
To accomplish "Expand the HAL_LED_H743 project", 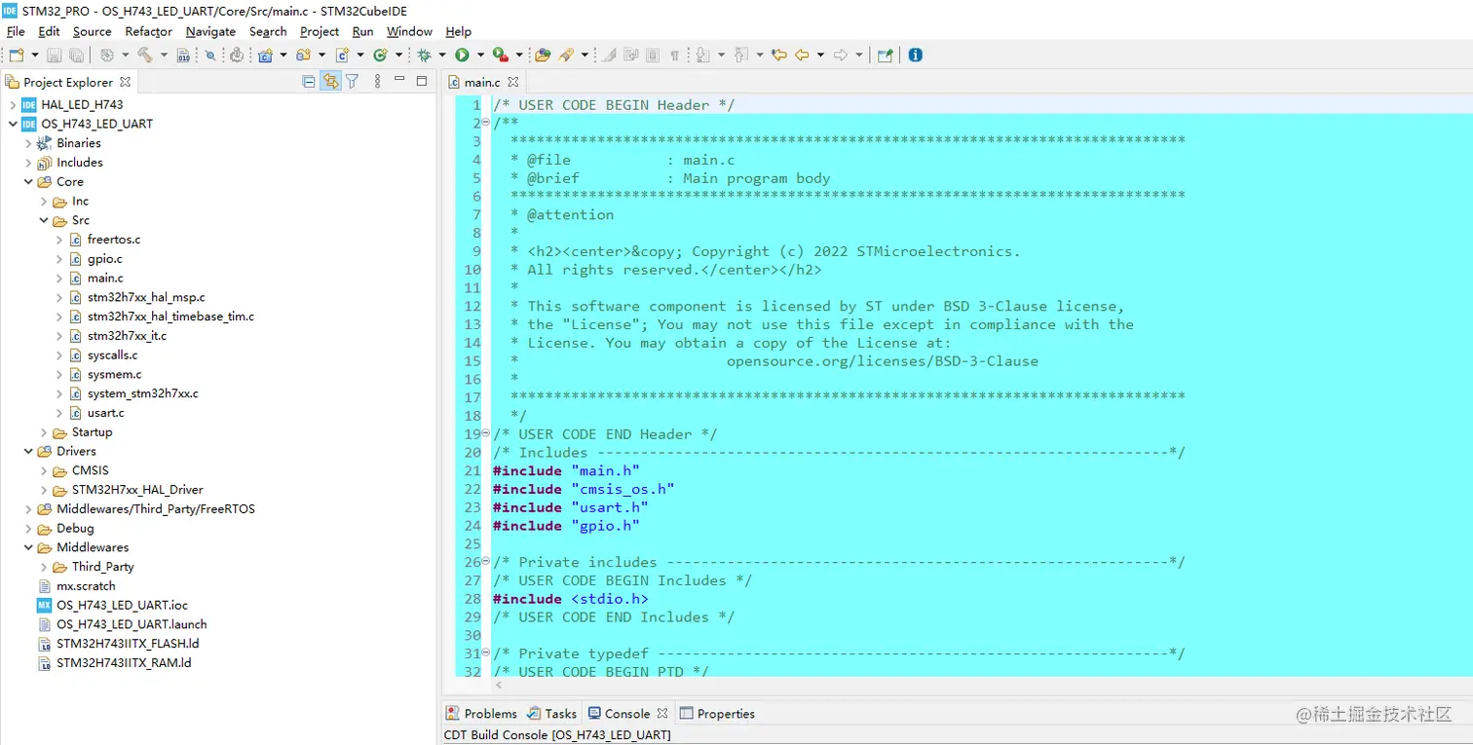I will (13, 104).
